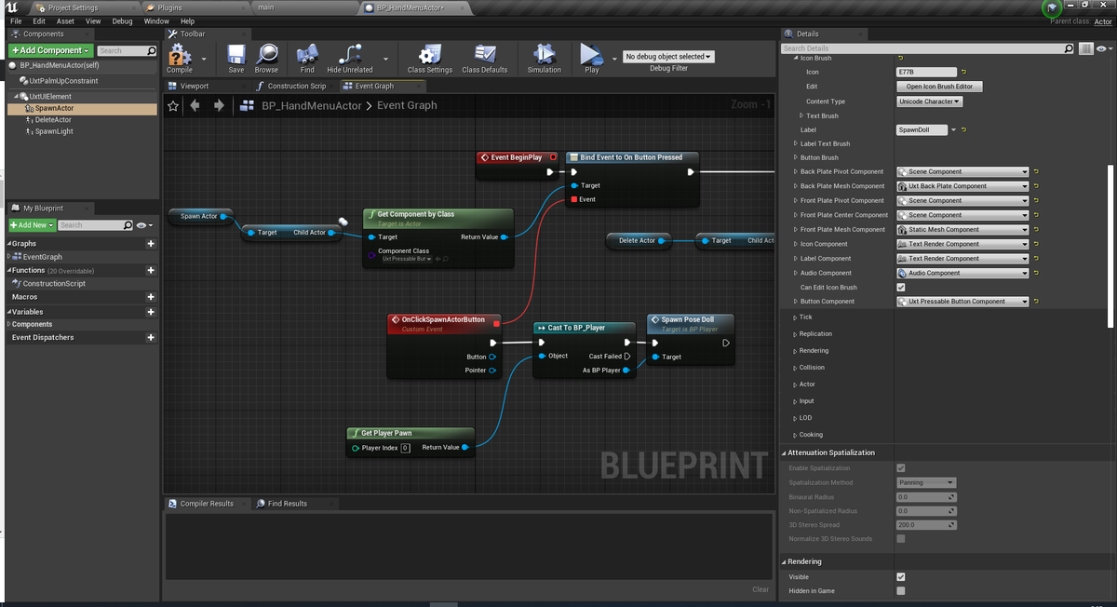Open Class Settings
The height and width of the screenshot is (607, 1117).
point(430,59)
